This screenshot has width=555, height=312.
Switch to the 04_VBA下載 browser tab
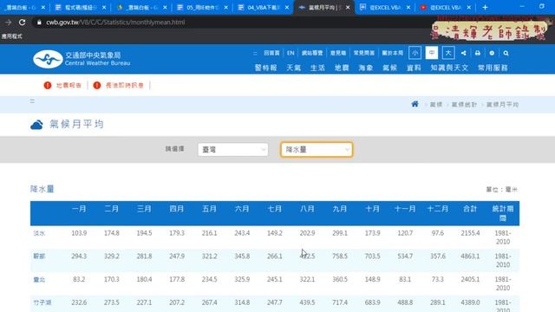pos(263,7)
